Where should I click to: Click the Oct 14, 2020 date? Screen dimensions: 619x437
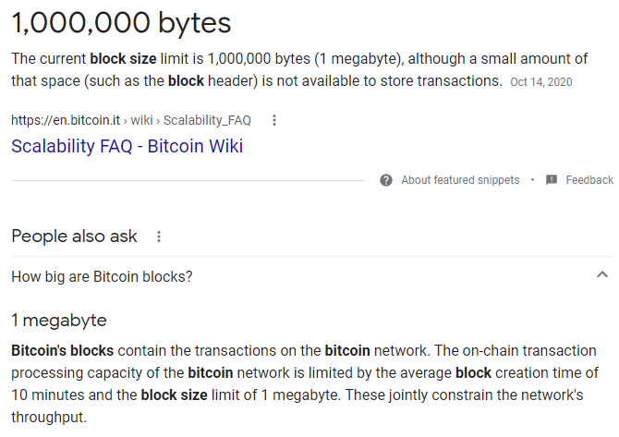[x=541, y=81]
